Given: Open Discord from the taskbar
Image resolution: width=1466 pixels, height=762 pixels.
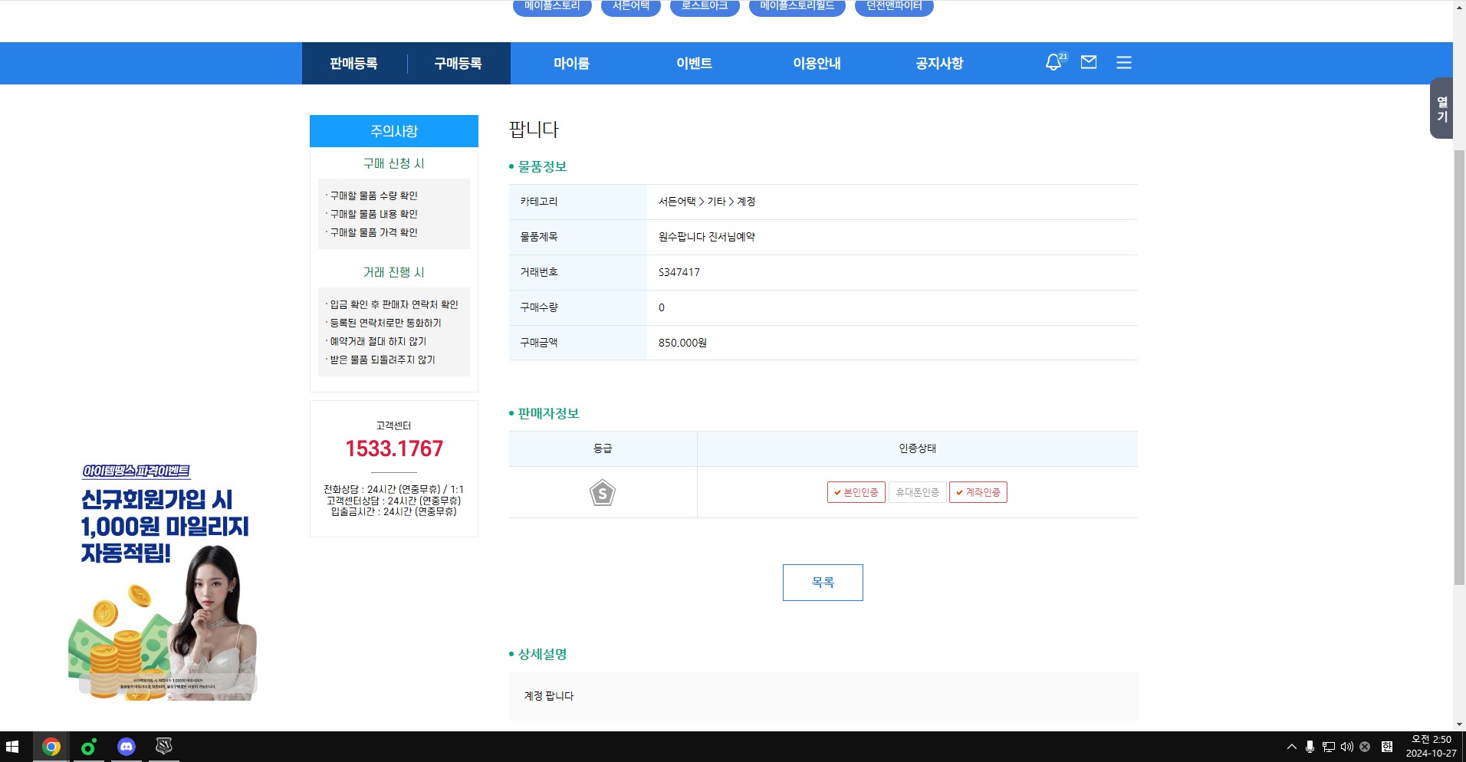Looking at the screenshot, I should [127, 746].
